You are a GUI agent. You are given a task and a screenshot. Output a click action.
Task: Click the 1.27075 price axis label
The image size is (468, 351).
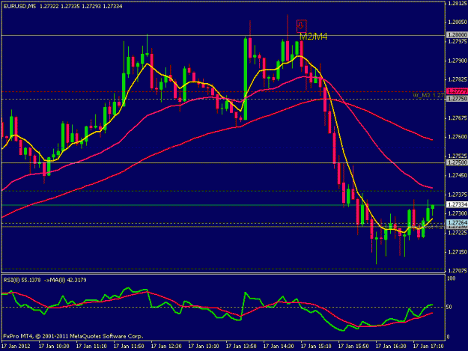coord(458,270)
